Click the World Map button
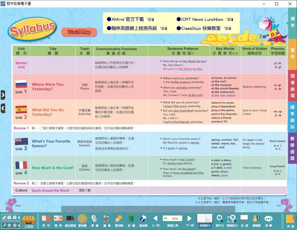 pyautogui.click(x=79, y=32)
